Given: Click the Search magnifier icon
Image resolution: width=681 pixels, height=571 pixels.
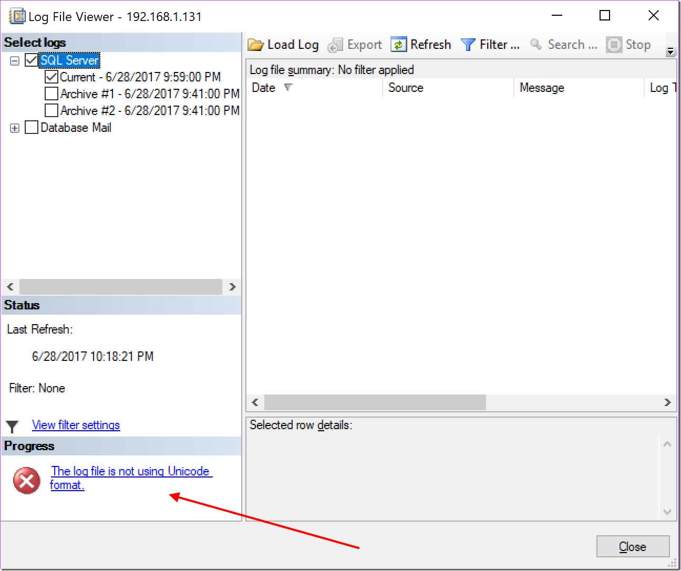Looking at the screenshot, I should (x=536, y=45).
